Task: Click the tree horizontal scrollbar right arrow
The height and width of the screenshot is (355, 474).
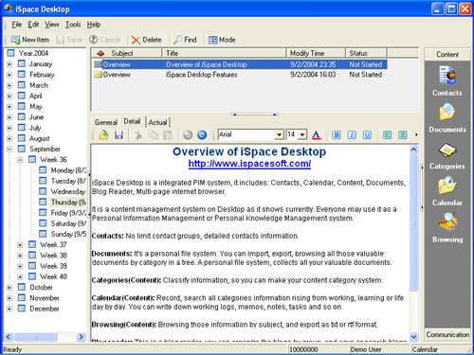Action: [81, 337]
